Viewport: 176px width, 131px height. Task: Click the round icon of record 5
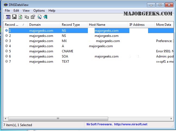[7, 51]
